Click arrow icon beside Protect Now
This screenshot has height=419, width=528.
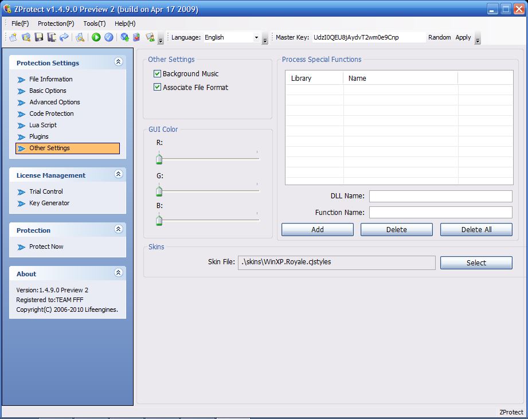[21, 247]
